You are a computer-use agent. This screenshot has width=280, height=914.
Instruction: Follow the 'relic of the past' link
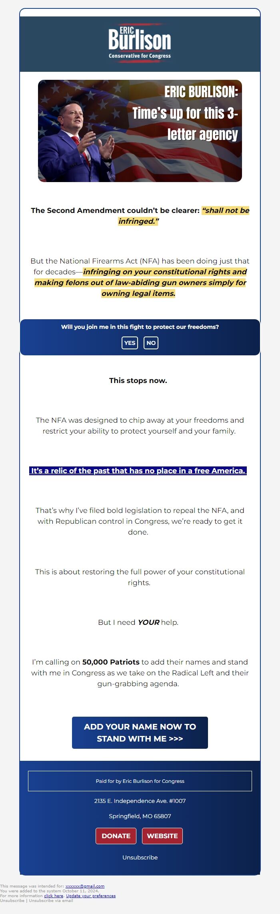(138, 471)
